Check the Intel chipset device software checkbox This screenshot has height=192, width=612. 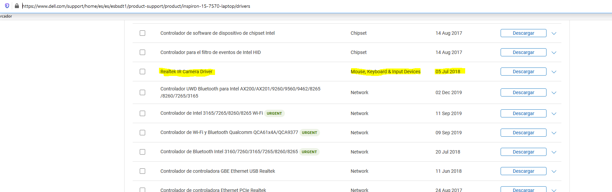(x=142, y=33)
